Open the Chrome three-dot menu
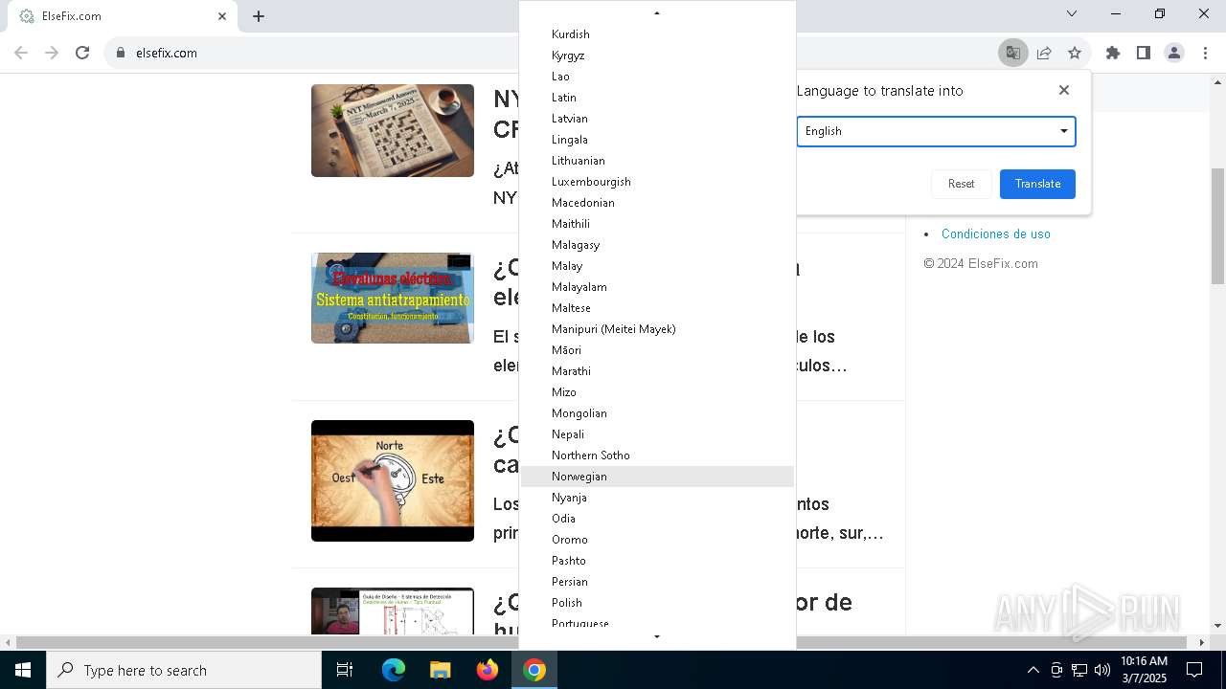This screenshot has height=689, width=1226. pos(1205,53)
